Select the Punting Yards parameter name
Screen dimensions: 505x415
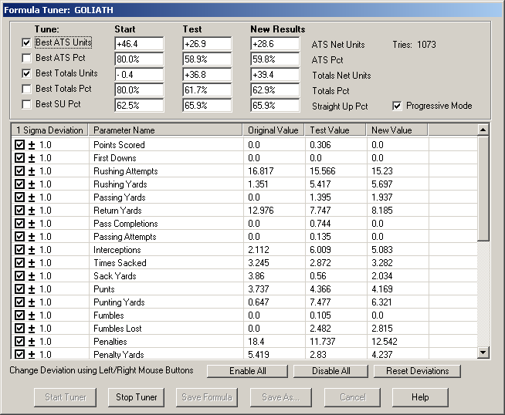[119, 302]
